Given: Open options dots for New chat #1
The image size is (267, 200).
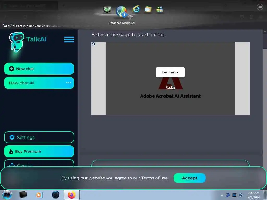Looking at the screenshot, I should point(69,83).
